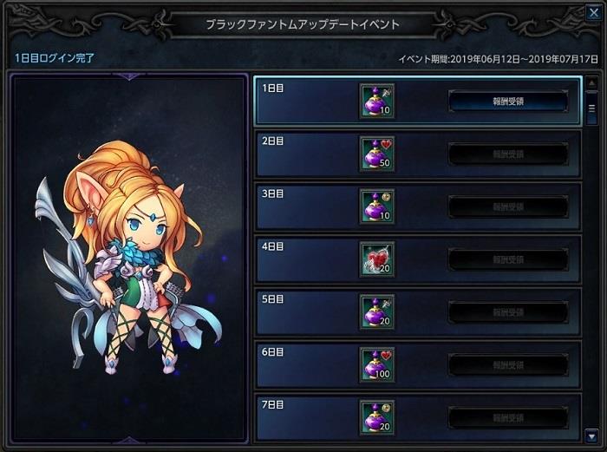
Task: Click the 4日目 報酬受領 button
Action: point(508,259)
